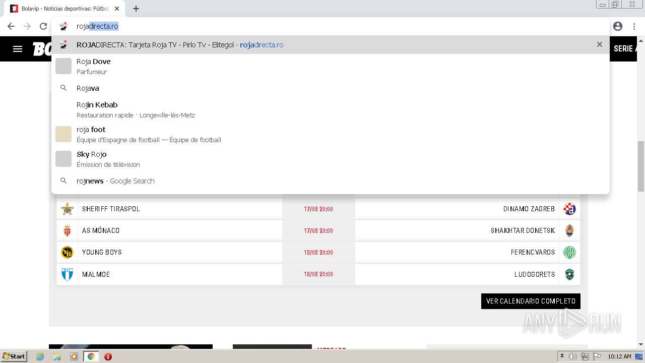Click the roja foot thumbnail image
645x363 pixels.
(x=63, y=134)
